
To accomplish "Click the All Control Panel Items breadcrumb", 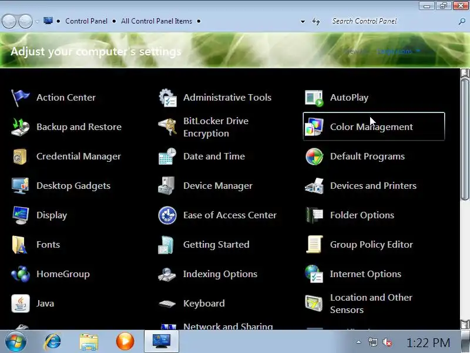I will pyautogui.click(x=156, y=21).
